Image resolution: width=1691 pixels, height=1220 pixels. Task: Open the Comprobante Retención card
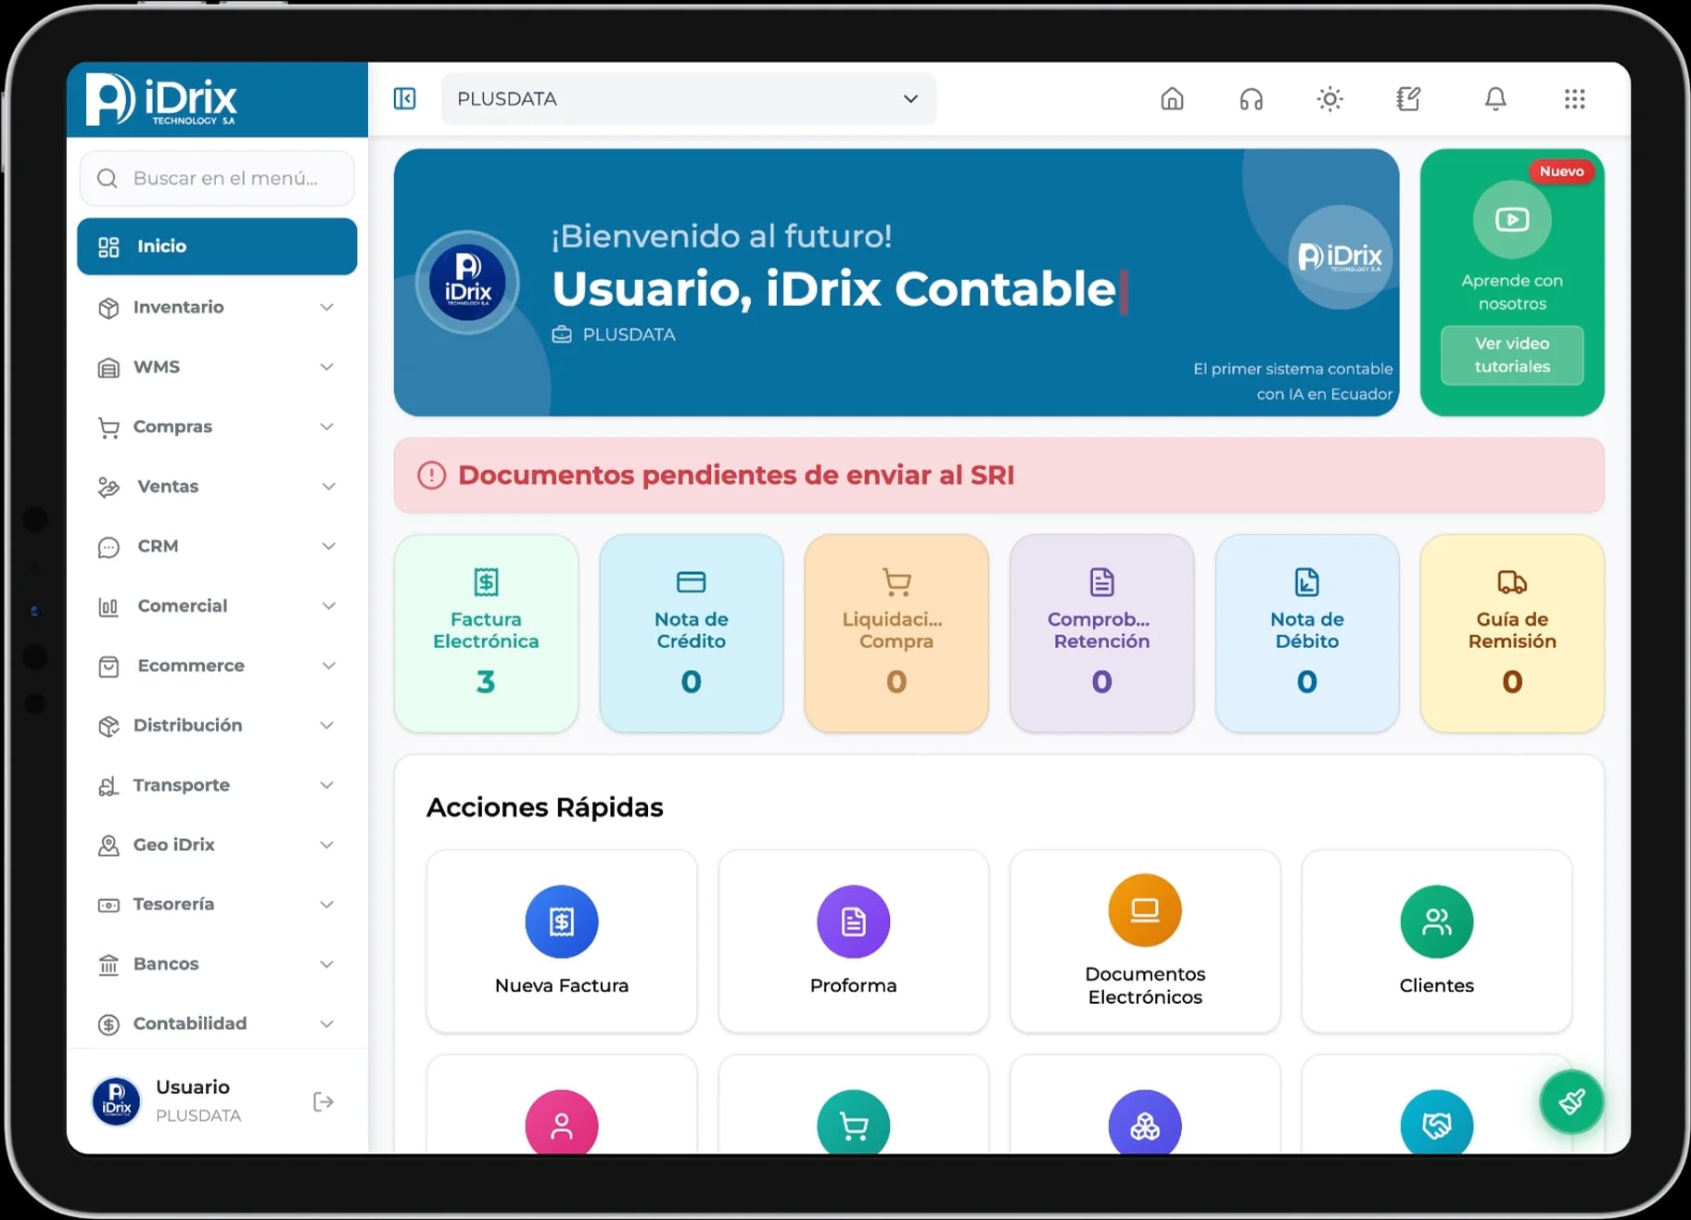(x=1101, y=633)
